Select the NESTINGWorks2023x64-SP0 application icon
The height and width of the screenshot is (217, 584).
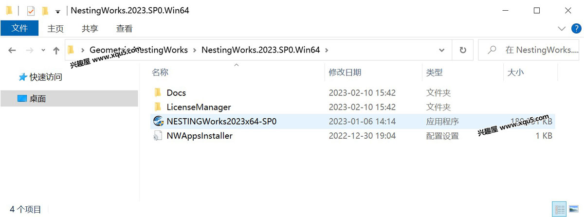(x=158, y=122)
